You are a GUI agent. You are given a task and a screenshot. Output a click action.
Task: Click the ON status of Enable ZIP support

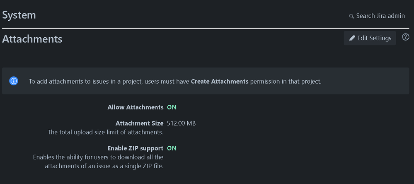click(x=172, y=148)
